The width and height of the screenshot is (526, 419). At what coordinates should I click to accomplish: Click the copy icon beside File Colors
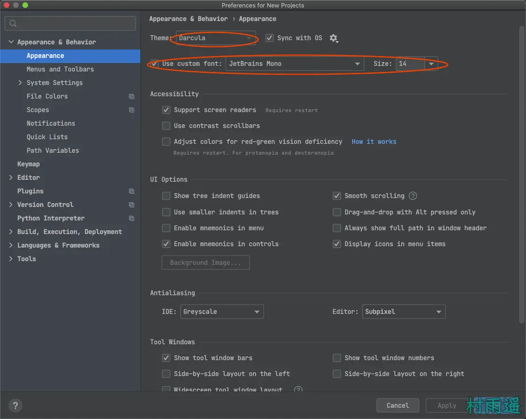131,97
